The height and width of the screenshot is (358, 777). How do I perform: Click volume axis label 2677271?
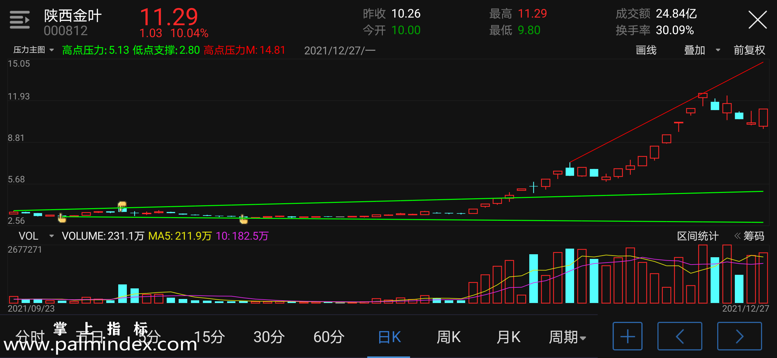coord(25,250)
